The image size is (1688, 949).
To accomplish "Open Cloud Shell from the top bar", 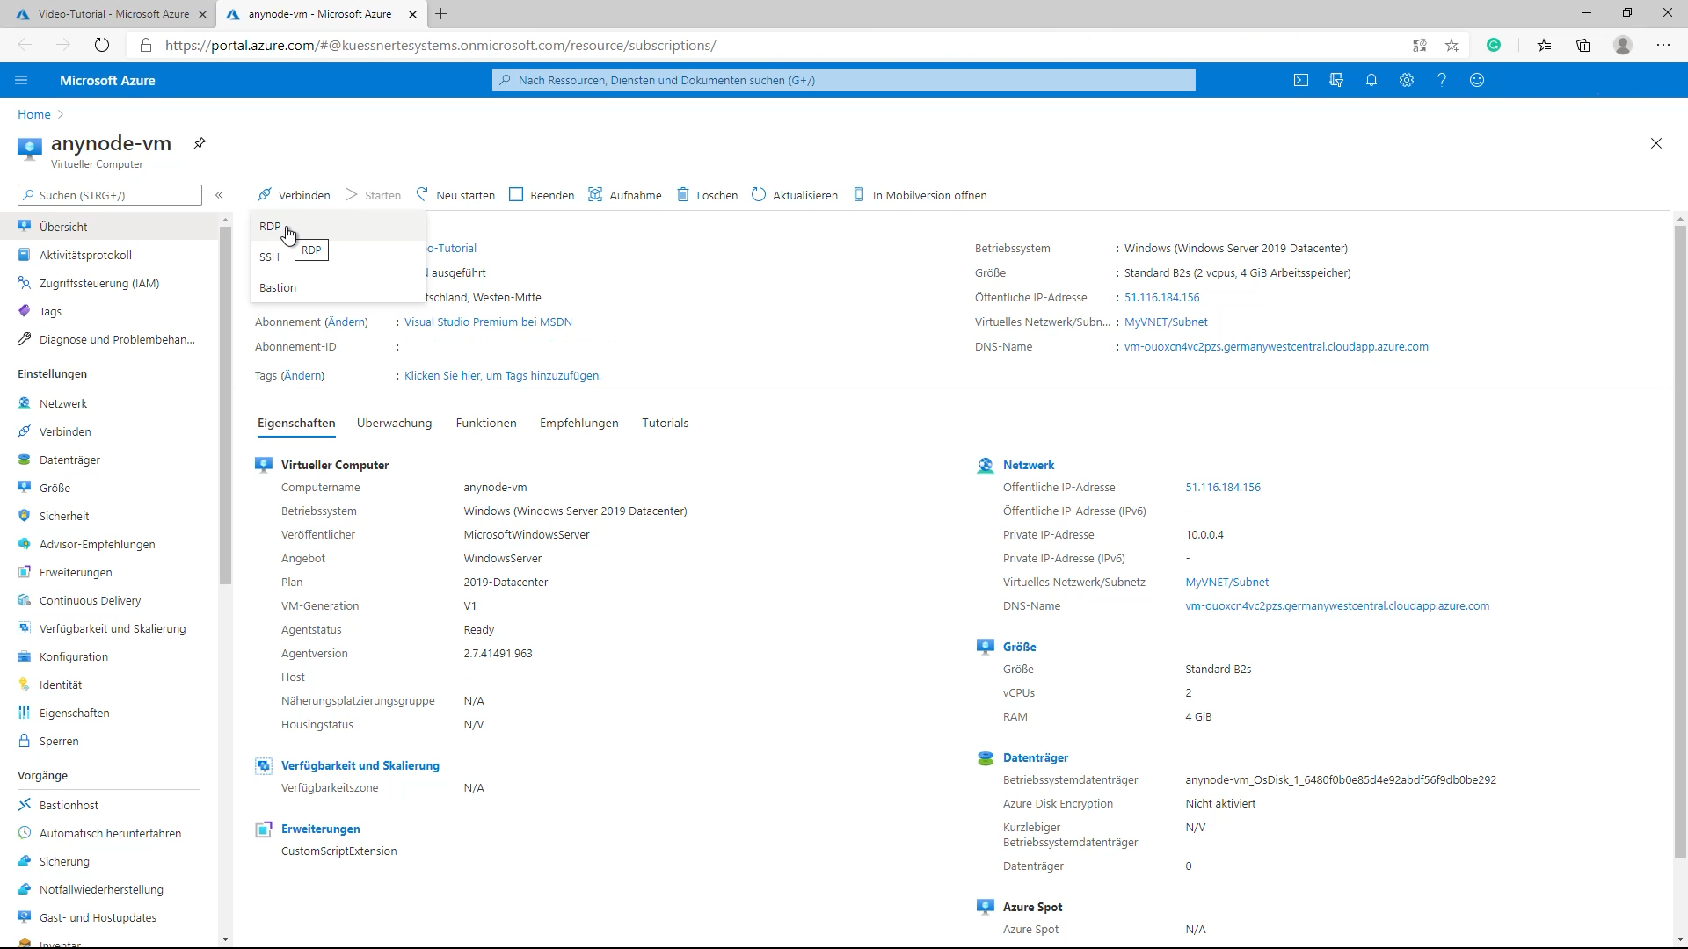I will 1301,80.
